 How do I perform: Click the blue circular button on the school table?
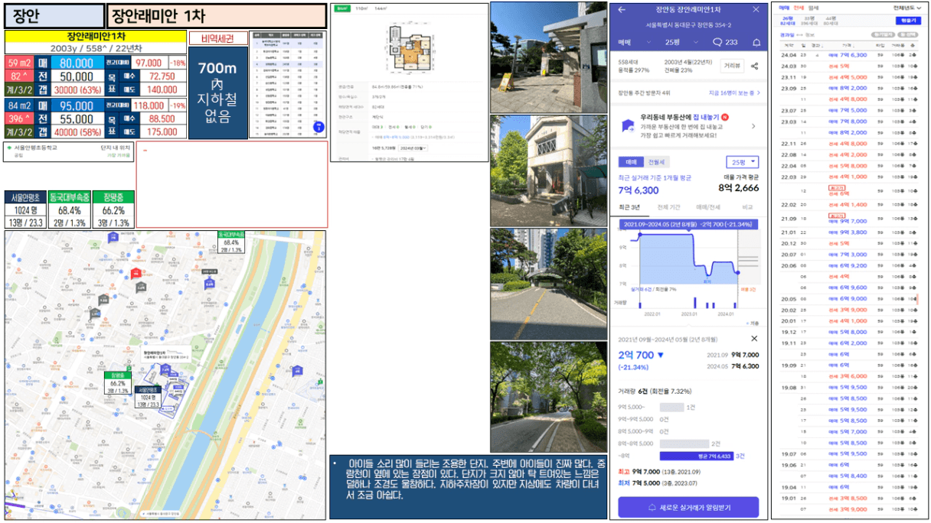click(x=318, y=127)
